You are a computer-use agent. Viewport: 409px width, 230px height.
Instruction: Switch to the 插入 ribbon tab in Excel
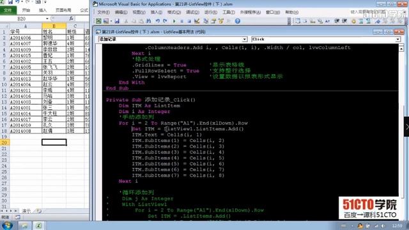[x=43, y=10]
